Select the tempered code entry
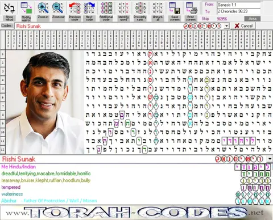Screen dimensions: 273x220 tap(11, 187)
